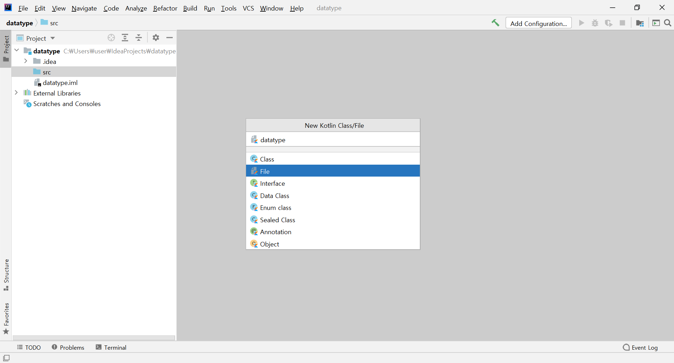The image size is (674, 363).
Task: Open the Project Structure icon
Action: (x=640, y=23)
